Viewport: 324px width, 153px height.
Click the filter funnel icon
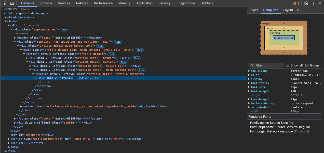252,65
